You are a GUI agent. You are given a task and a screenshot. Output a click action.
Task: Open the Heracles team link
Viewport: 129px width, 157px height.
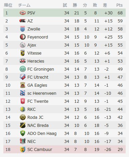pyautogui.click(x=36, y=61)
